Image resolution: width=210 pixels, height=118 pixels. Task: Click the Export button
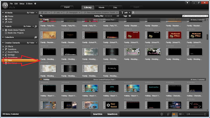pyautogui.click(x=136, y=7)
